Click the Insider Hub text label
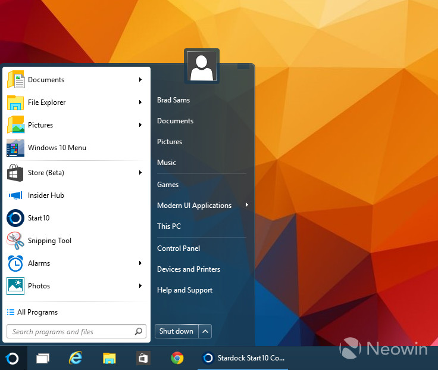This screenshot has height=370, width=438. point(46,195)
